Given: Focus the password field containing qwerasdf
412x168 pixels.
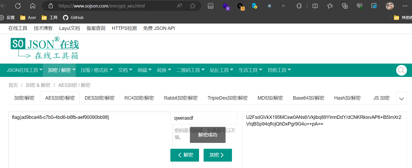Looking at the screenshot, I should (x=204, y=118).
